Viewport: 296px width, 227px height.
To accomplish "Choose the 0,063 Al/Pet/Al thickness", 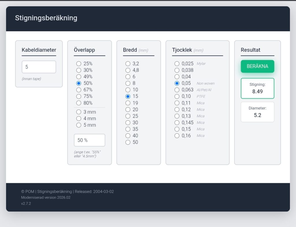I will click(x=177, y=90).
